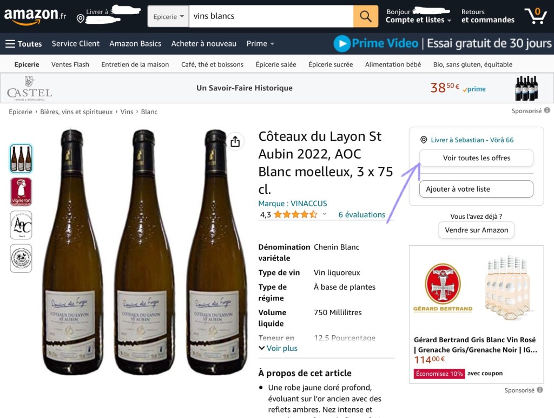Expand the star rating breakdown arrow
Viewport: 554px width, 418px height.
pos(325,214)
